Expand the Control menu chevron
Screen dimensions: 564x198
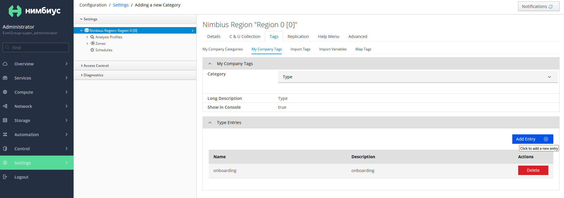coord(67,148)
